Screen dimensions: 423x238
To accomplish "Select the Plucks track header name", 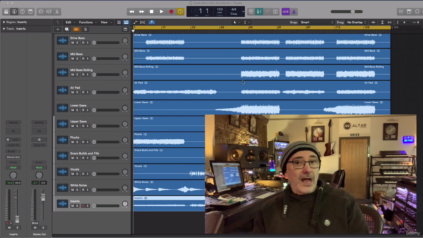I will pyautogui.click(x=75, y=138).
